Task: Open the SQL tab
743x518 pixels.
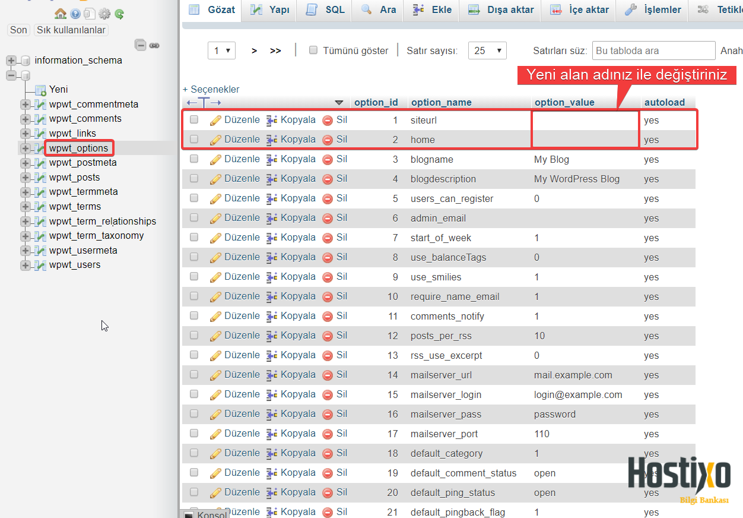Action: click(325, 10)
